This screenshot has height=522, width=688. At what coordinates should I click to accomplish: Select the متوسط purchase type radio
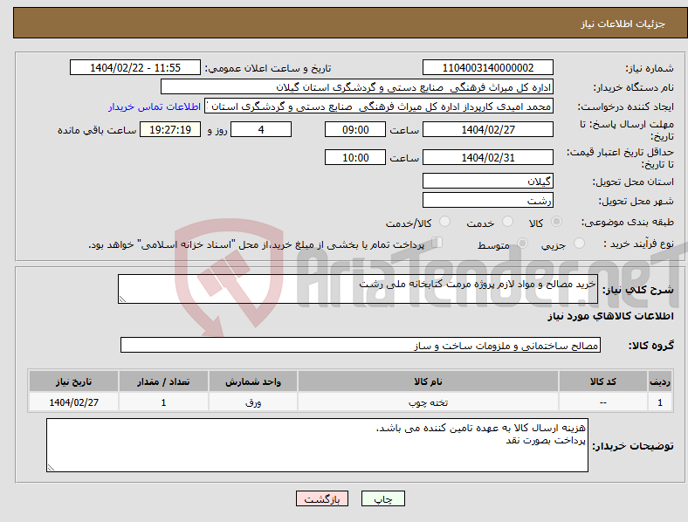(522, 244)
